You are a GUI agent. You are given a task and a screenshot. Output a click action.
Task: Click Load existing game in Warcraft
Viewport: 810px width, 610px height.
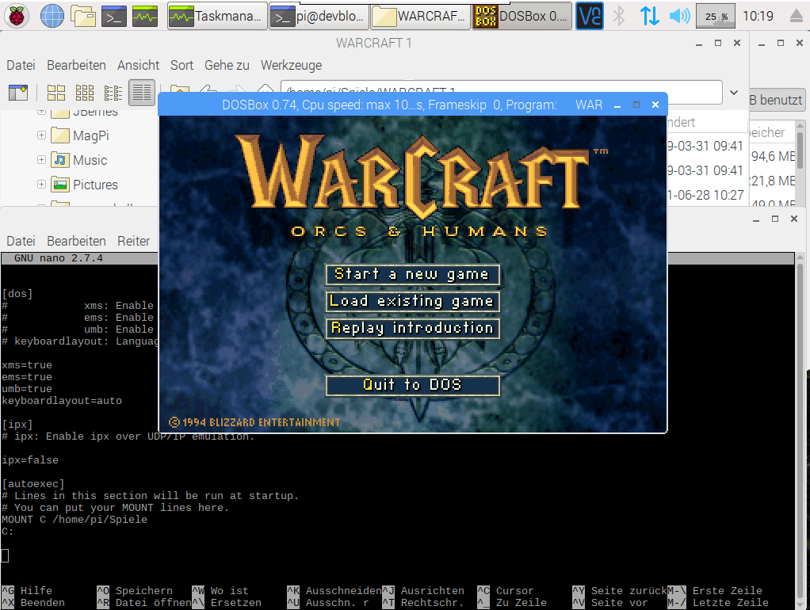coord(412,301)
